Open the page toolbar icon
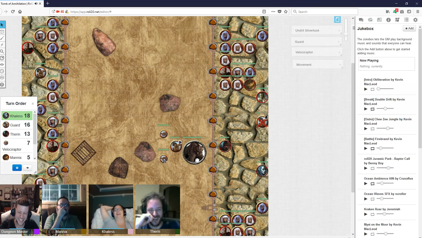The image size is (422, 238). [337, 20]
